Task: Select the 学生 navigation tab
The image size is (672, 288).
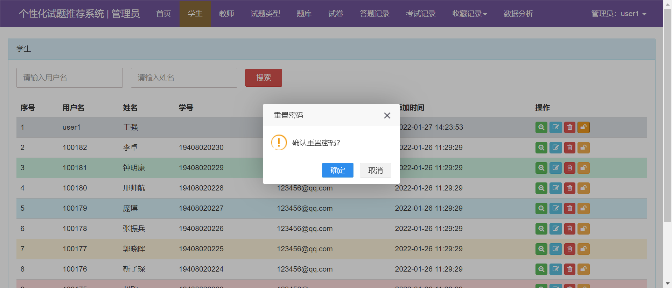Action: [x=195, y=14]
